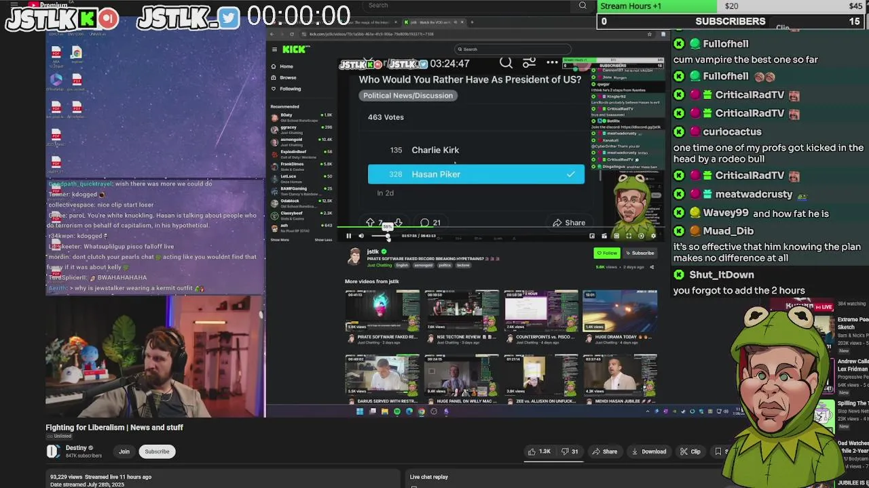
Task: Create a Clip with the scissors button
Action: [x=690, y=451]
